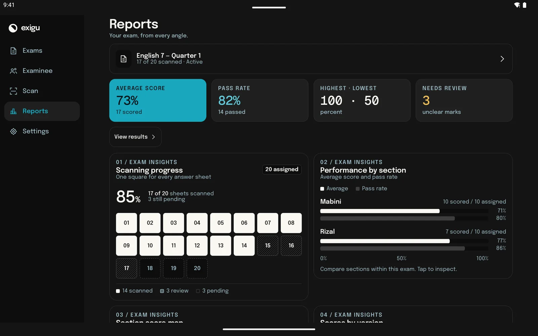Select answer sheet square 08

pos(291,223)
